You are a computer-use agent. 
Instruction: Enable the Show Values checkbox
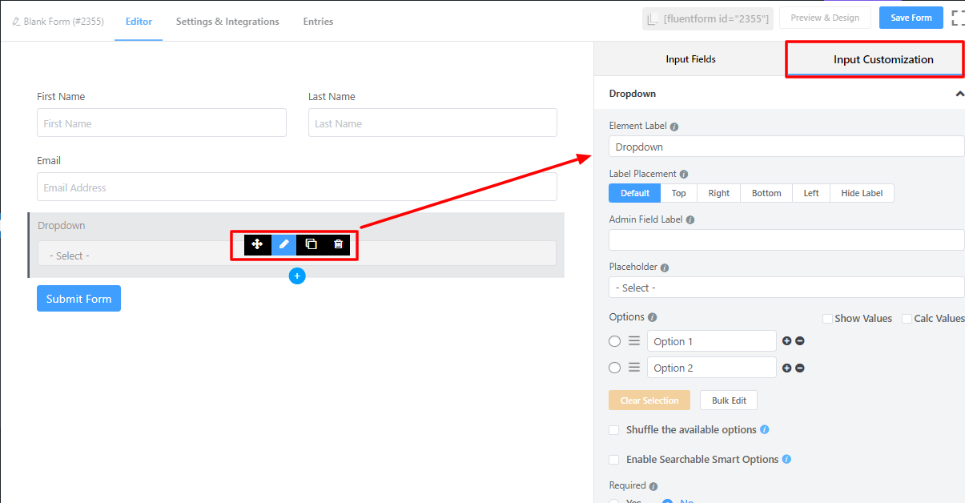828,319
